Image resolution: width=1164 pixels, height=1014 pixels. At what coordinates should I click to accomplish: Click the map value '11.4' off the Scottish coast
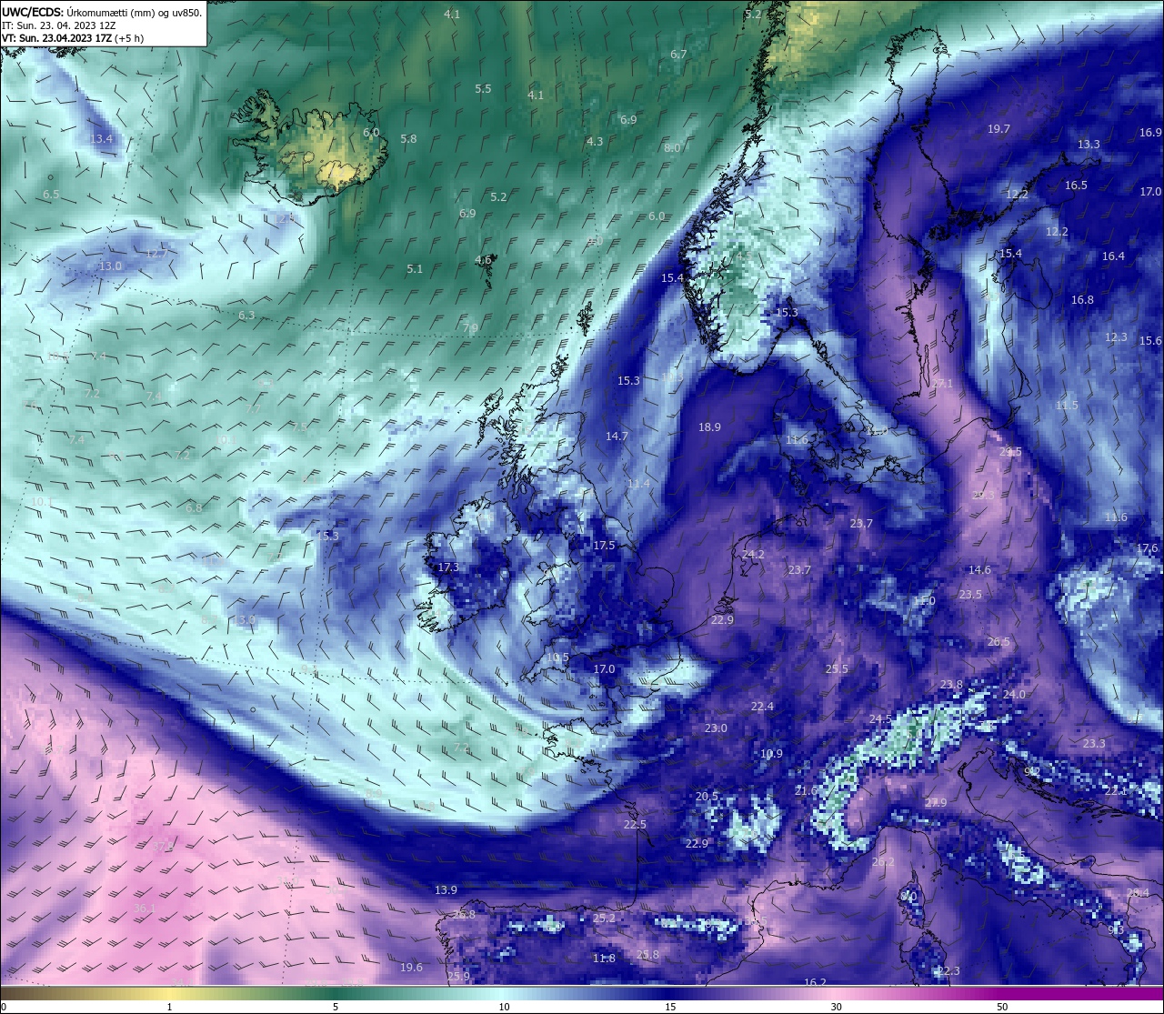pos(638,484)
